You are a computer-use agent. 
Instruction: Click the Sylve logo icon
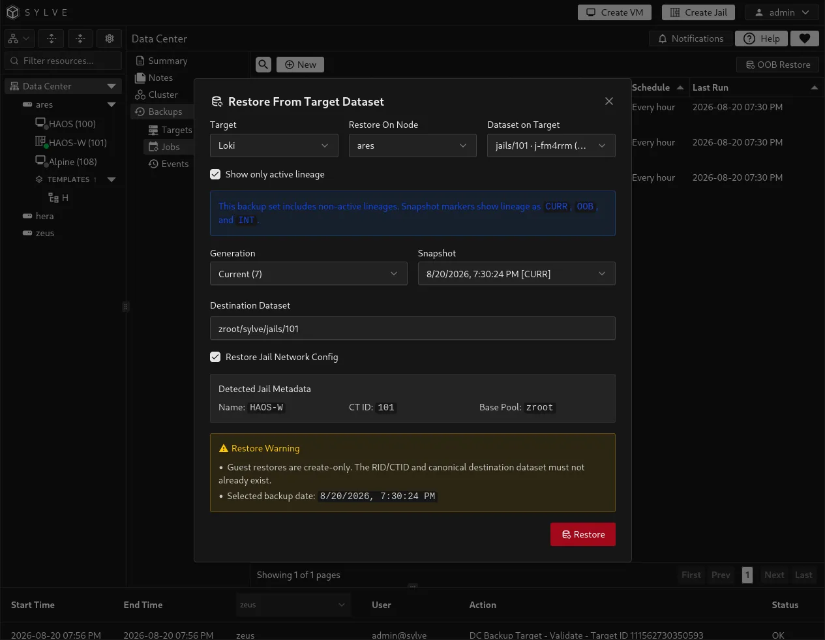click(x=12, y=12)
